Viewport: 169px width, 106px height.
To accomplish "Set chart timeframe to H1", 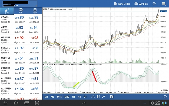I will pyautogui.click(x=73, y=97).
